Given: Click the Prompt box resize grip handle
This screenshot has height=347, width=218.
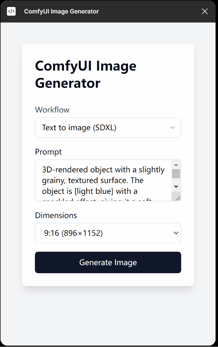Looking at the screenshot, I should click(177, 198).
